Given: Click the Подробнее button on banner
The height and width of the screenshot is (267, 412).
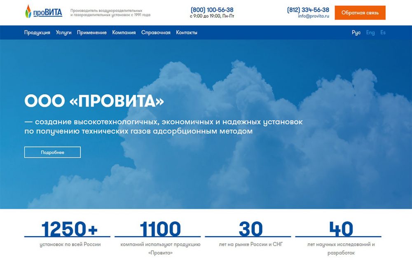Looking at the screenshot, I should 52,152.
